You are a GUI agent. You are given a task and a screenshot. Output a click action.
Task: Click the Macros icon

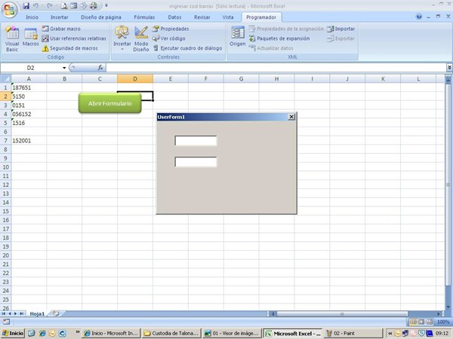click(x=31, y=38)
